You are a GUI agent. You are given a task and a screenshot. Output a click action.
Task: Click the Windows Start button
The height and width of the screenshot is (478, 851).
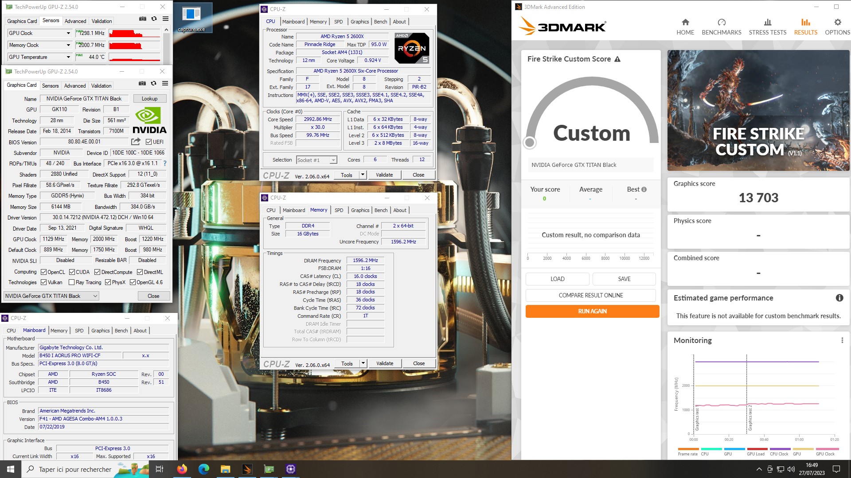[11, 469]
